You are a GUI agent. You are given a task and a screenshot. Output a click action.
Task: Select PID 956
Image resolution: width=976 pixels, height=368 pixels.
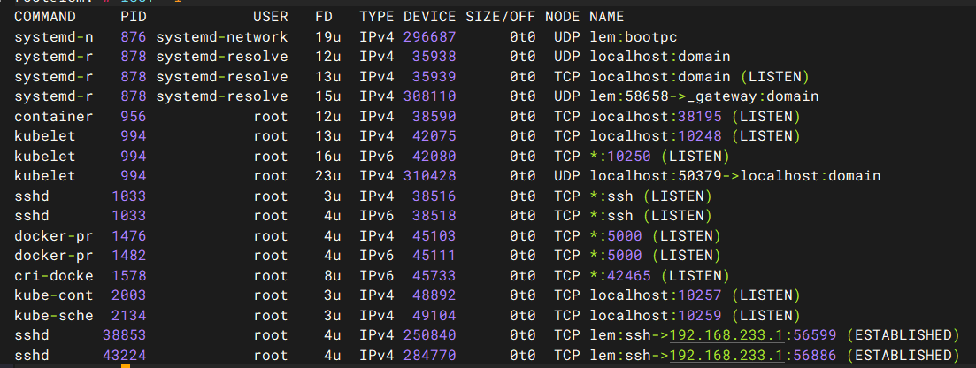coord(134,117)
